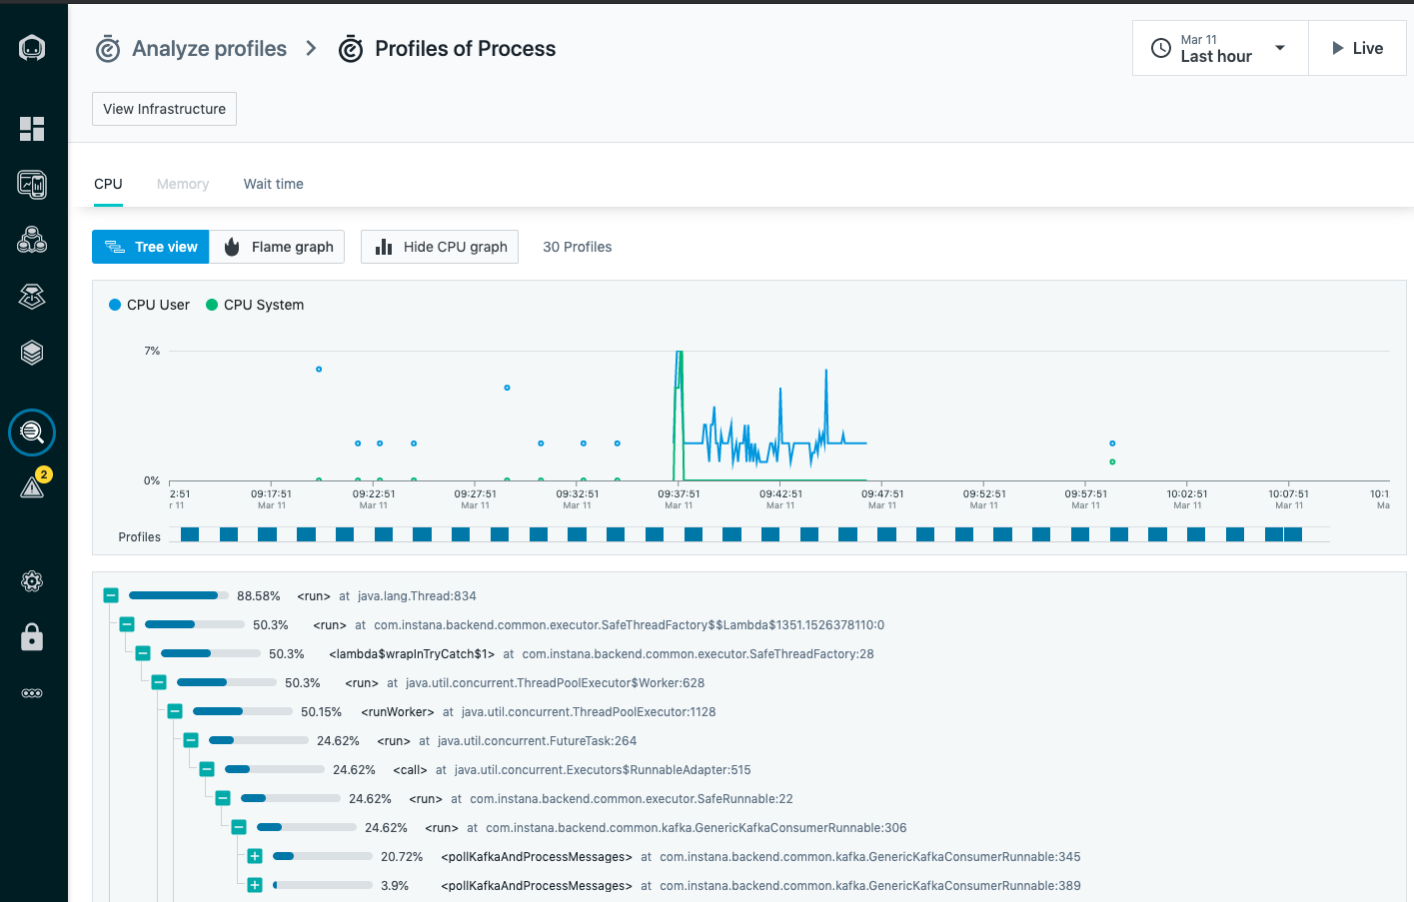The image size is (1414, 902).
Task: Select the first profile marker in Profiles timeline
Action: pyautogui.click(x=190, y=534)
